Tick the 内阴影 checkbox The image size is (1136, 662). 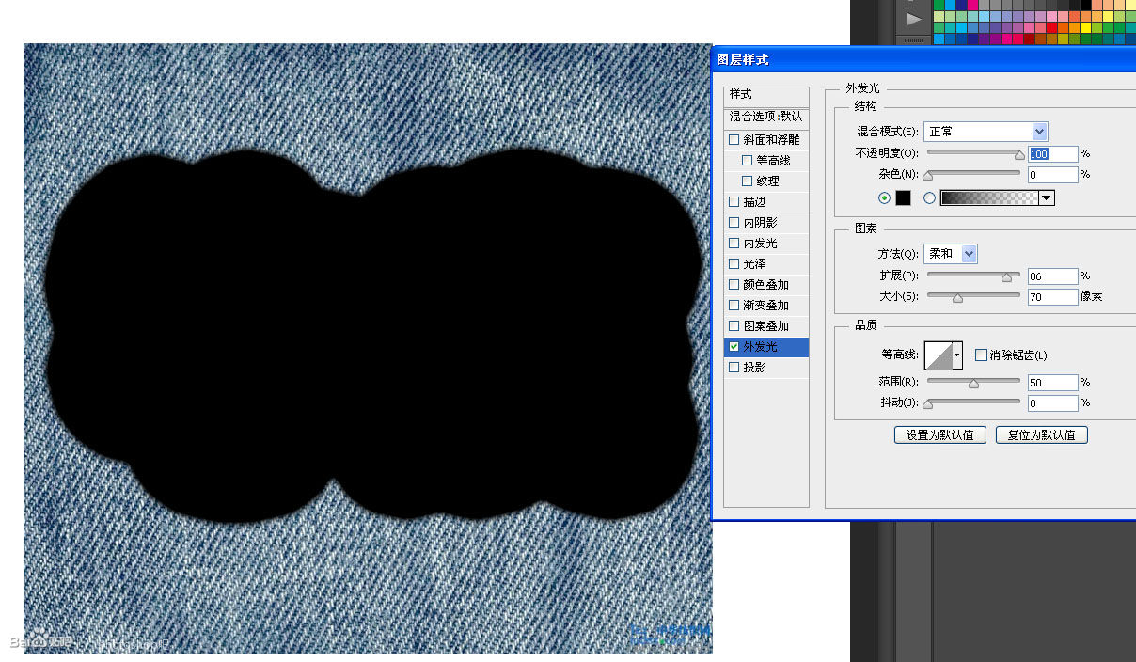click(734, 223)
